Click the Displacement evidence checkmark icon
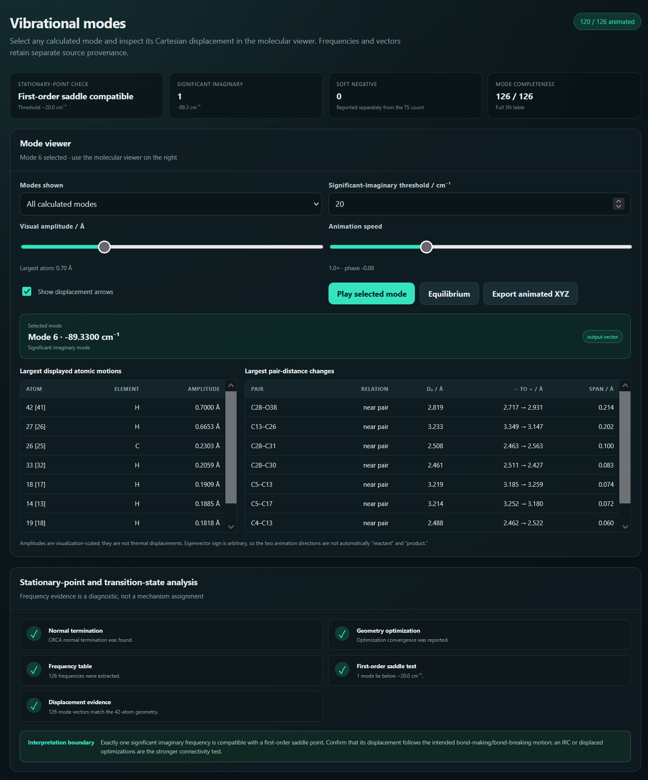The width and height of the screenshot is (648, 780). click(34, 706)
